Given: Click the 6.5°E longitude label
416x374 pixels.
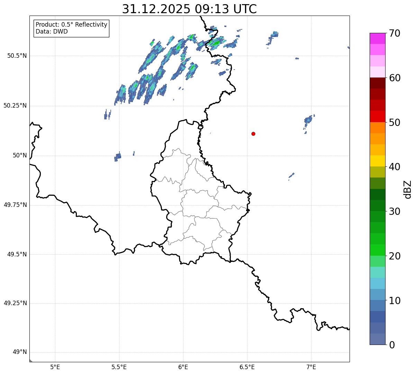Looking at the screenshot, I should click(247, 367).
